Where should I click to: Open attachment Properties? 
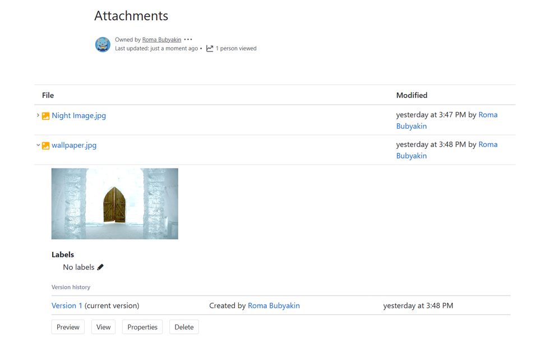coord(142,327)
